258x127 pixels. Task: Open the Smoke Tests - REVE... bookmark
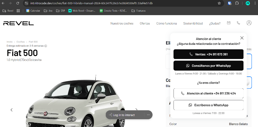[114, 11]
